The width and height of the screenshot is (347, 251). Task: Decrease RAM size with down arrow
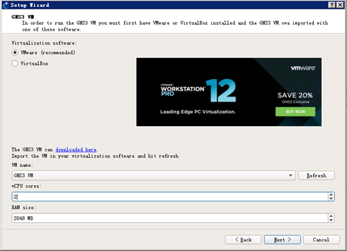coord(331,220)
